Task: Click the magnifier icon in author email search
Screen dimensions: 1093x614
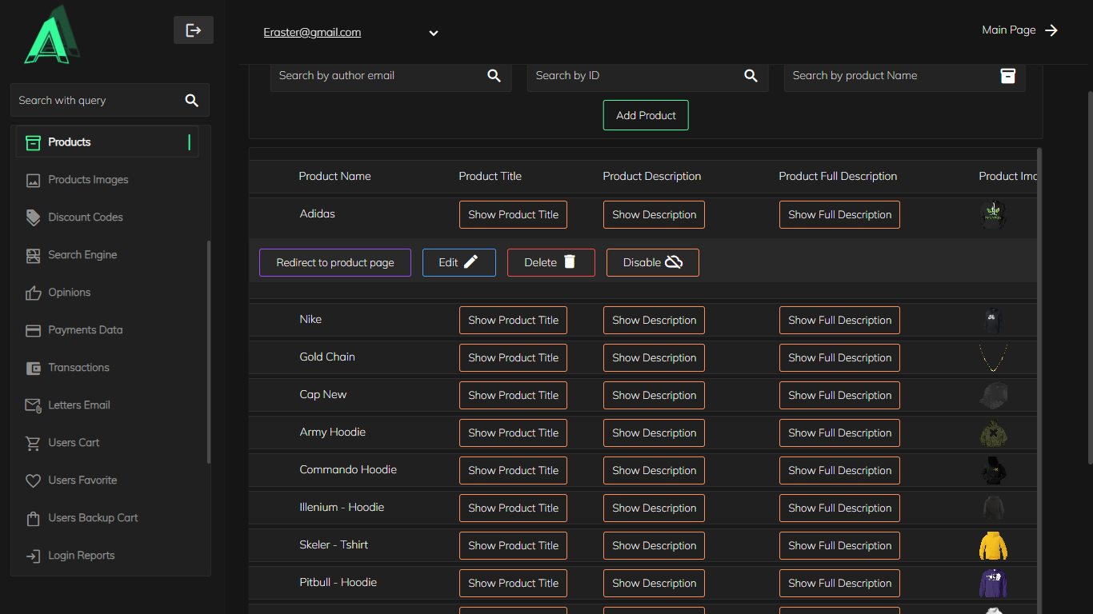Action: point(494,76)
